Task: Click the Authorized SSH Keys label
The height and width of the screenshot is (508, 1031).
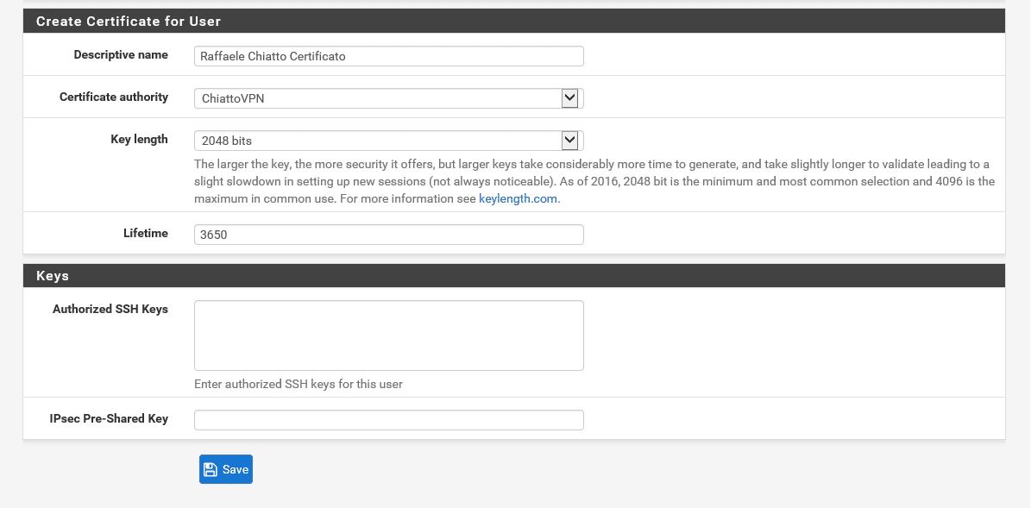Action: coord(110,309)
